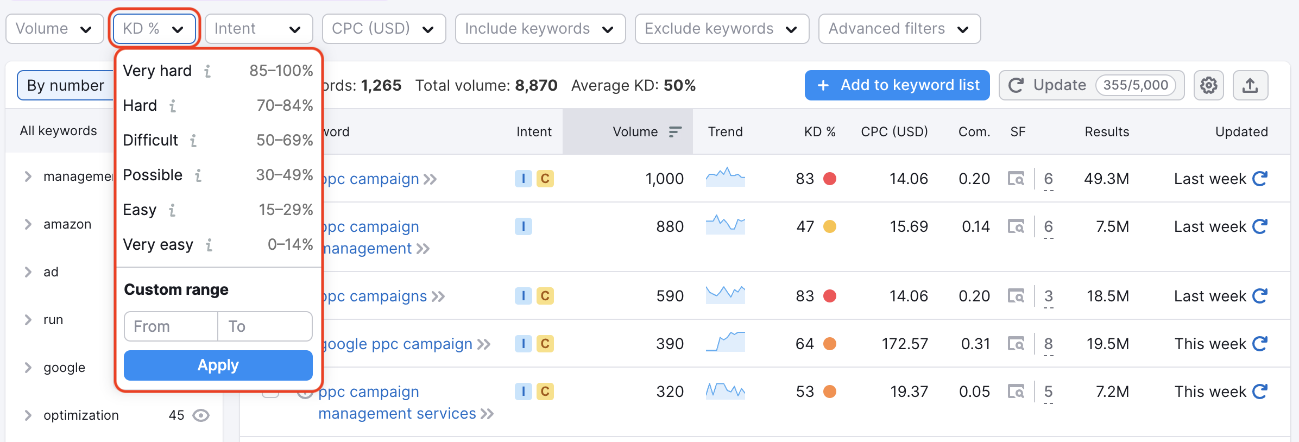Click the info icon next to Very easy
Viewport: 1299px width, 442px height.
tap(209, 245)
